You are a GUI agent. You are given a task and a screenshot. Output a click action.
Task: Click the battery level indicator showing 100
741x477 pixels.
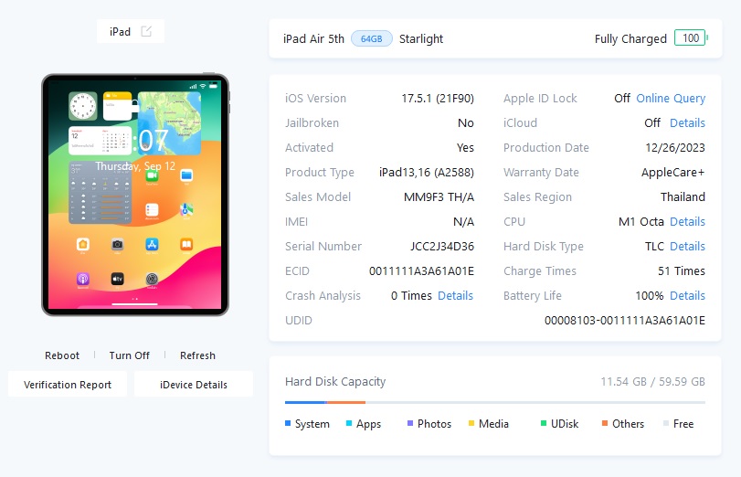click(692, 37)
